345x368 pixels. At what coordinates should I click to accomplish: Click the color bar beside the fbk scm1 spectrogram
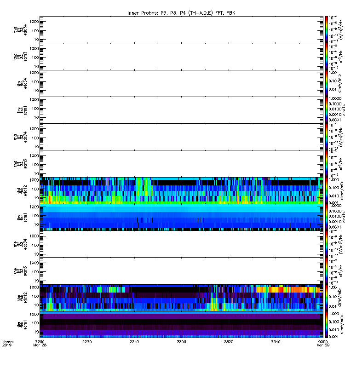(x=327, y=325)
